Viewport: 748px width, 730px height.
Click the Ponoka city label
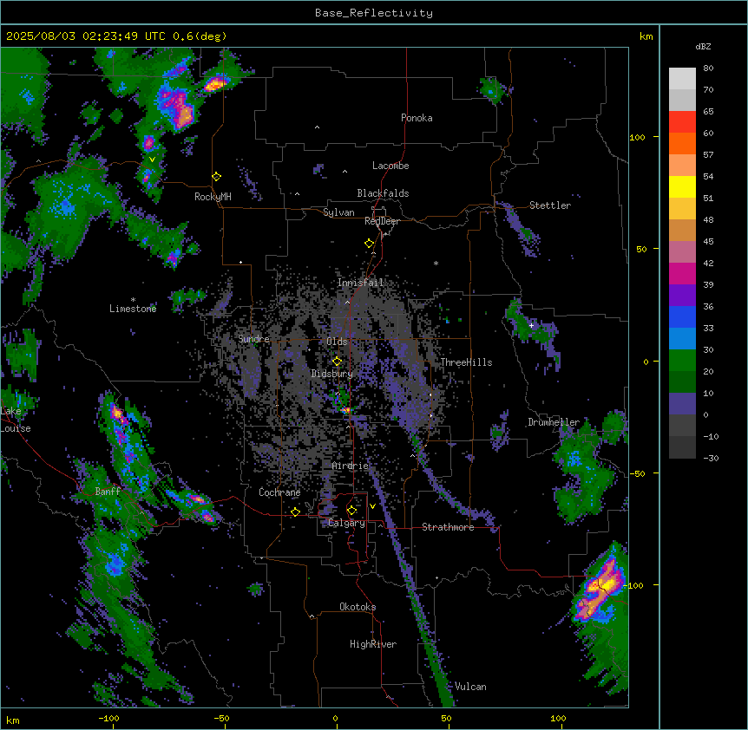coord(417,118)
